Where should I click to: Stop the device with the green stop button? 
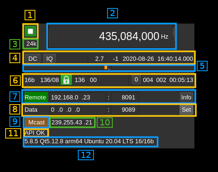(x=30, y=31)
